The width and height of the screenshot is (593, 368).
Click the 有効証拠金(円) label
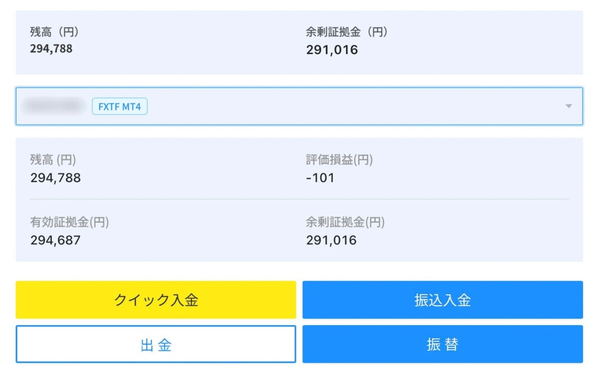pos(70,222)
